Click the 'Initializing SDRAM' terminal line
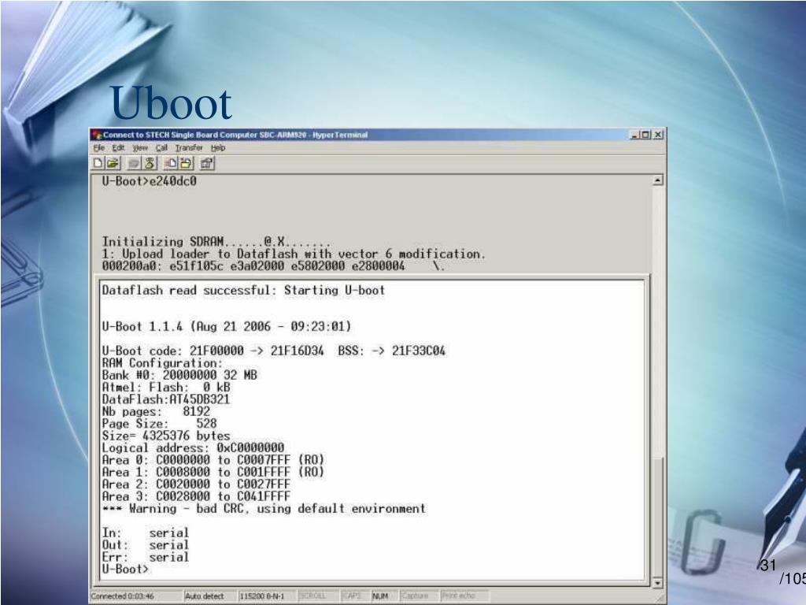The image size is (806, 605). click(x=216, y=241)
